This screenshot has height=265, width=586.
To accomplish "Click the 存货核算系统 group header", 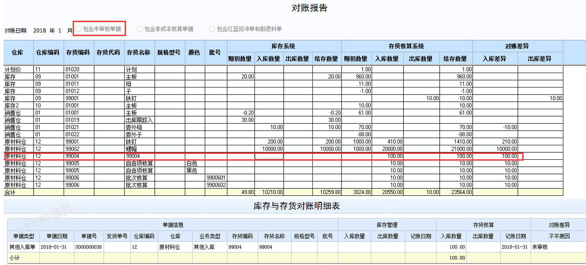I will 406,46.
